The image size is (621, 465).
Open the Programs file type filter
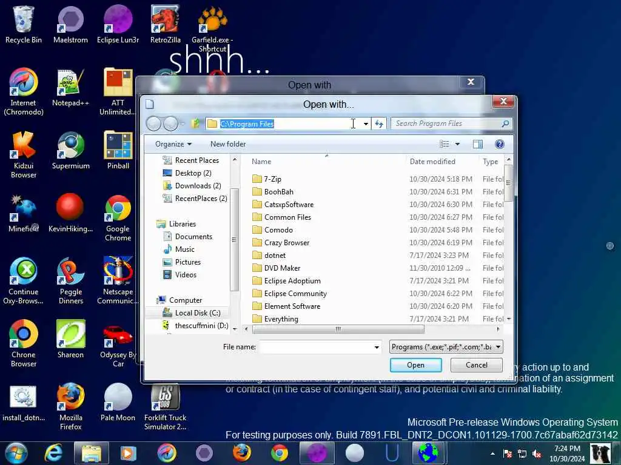(446, 347)
